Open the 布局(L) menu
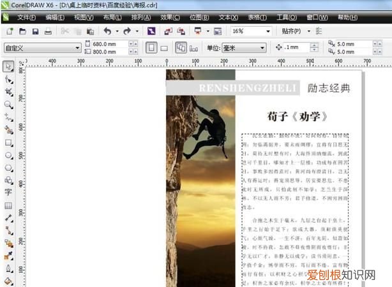392x287 pixels. pos(112,17)
